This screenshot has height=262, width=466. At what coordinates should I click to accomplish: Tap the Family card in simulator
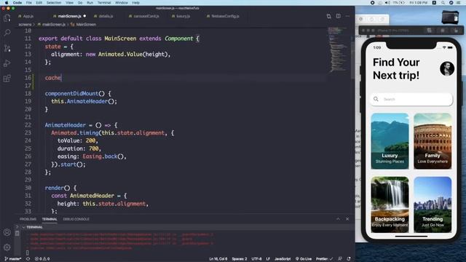pyautogui.click(x=433, y=141)
